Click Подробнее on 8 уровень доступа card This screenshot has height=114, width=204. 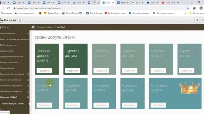[101, 105]
